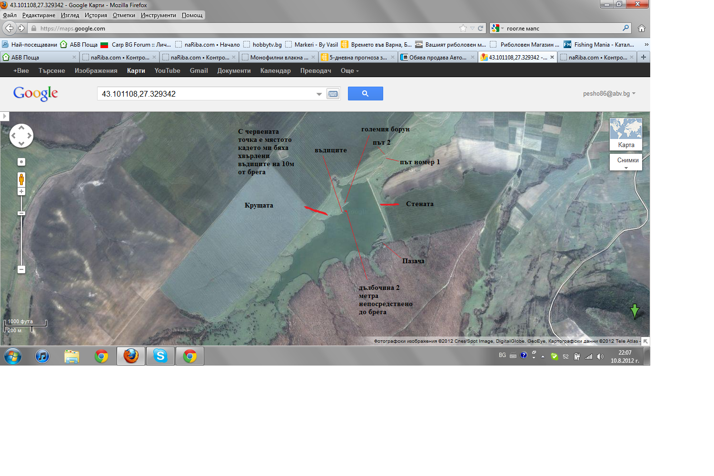This screenshot has height=476, width=714.
Task: Open Търсене in the Google bar
Action: (x=52, y=70)
